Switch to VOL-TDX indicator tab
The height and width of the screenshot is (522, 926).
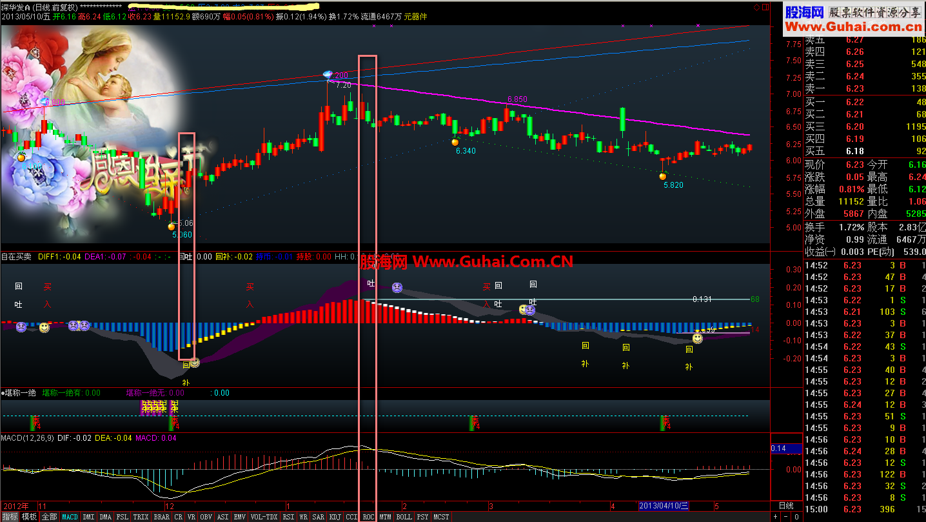click(x=264, y=517)
